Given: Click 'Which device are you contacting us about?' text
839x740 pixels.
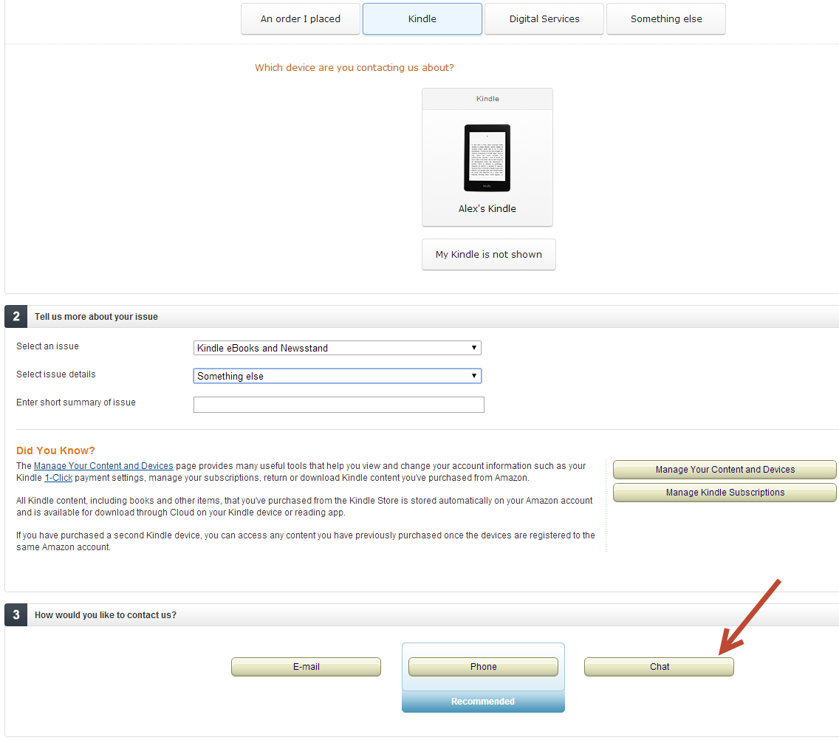Looking at the screenshot, I should pyautogui.click(x=355, y=68).
